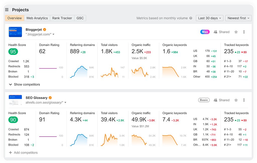Image resolution: width=257 pixels, height=163 pixels.
Task: Click SEO Glossary's Health Score 90 badge
Action: point(13,120)
